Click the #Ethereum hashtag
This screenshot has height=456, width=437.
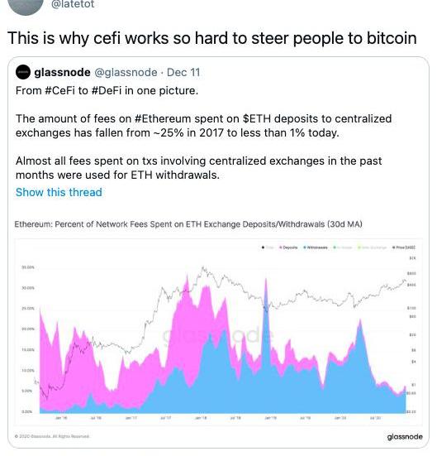[x=163, y=118]
